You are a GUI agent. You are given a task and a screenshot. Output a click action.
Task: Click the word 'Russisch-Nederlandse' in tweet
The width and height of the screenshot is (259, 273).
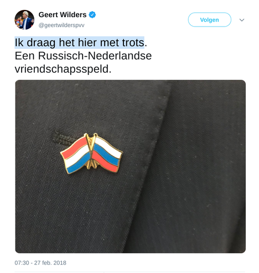coord(95,55)
